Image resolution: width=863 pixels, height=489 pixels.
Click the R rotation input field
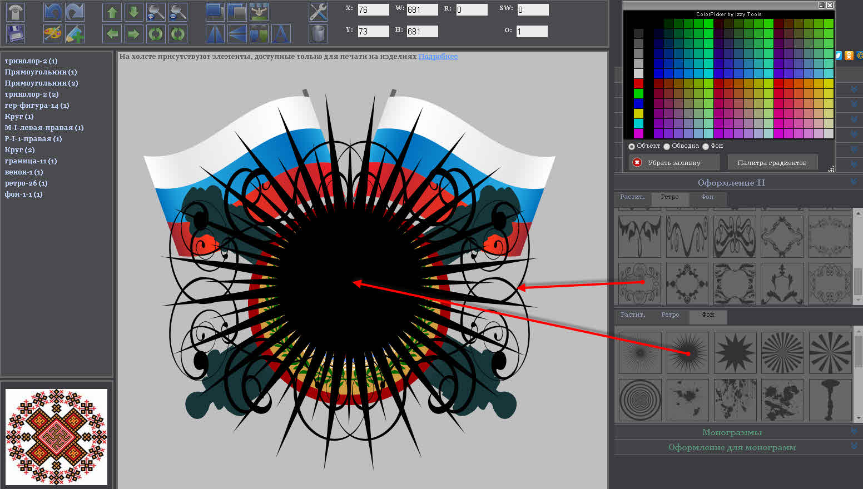click(x=472, y=9)
